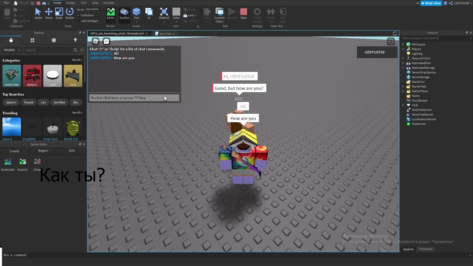
Task: Open the Toolbox Recent tab (clock icon)
Action: 54,40
